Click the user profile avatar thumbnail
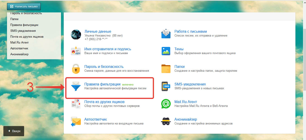This screenshot has width=306, height=140. point(76,34)
